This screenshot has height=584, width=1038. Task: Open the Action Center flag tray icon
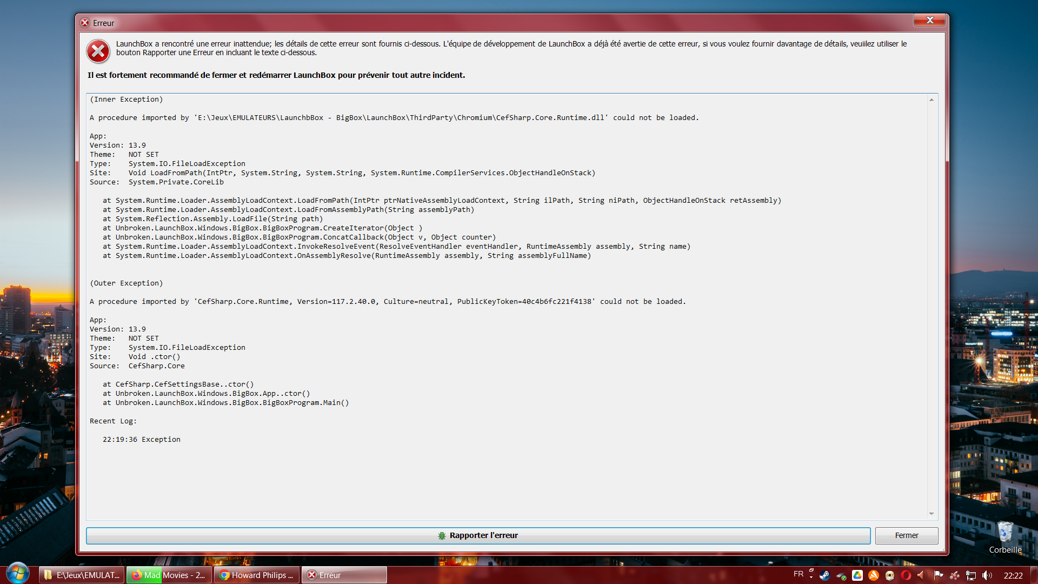939,575
